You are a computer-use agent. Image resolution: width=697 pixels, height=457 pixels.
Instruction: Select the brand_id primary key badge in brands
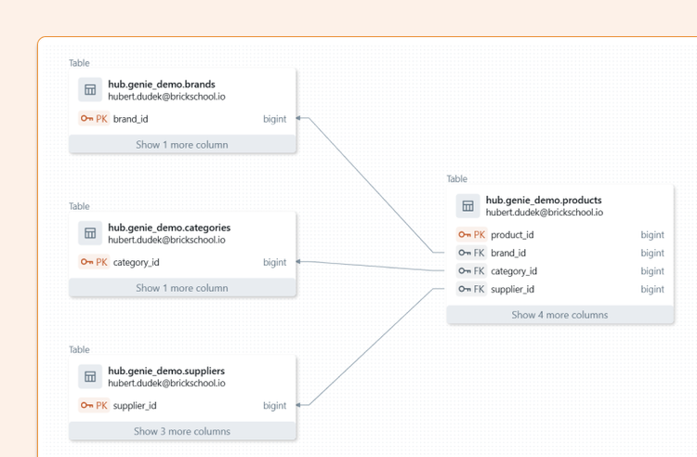tap(94, 119)
